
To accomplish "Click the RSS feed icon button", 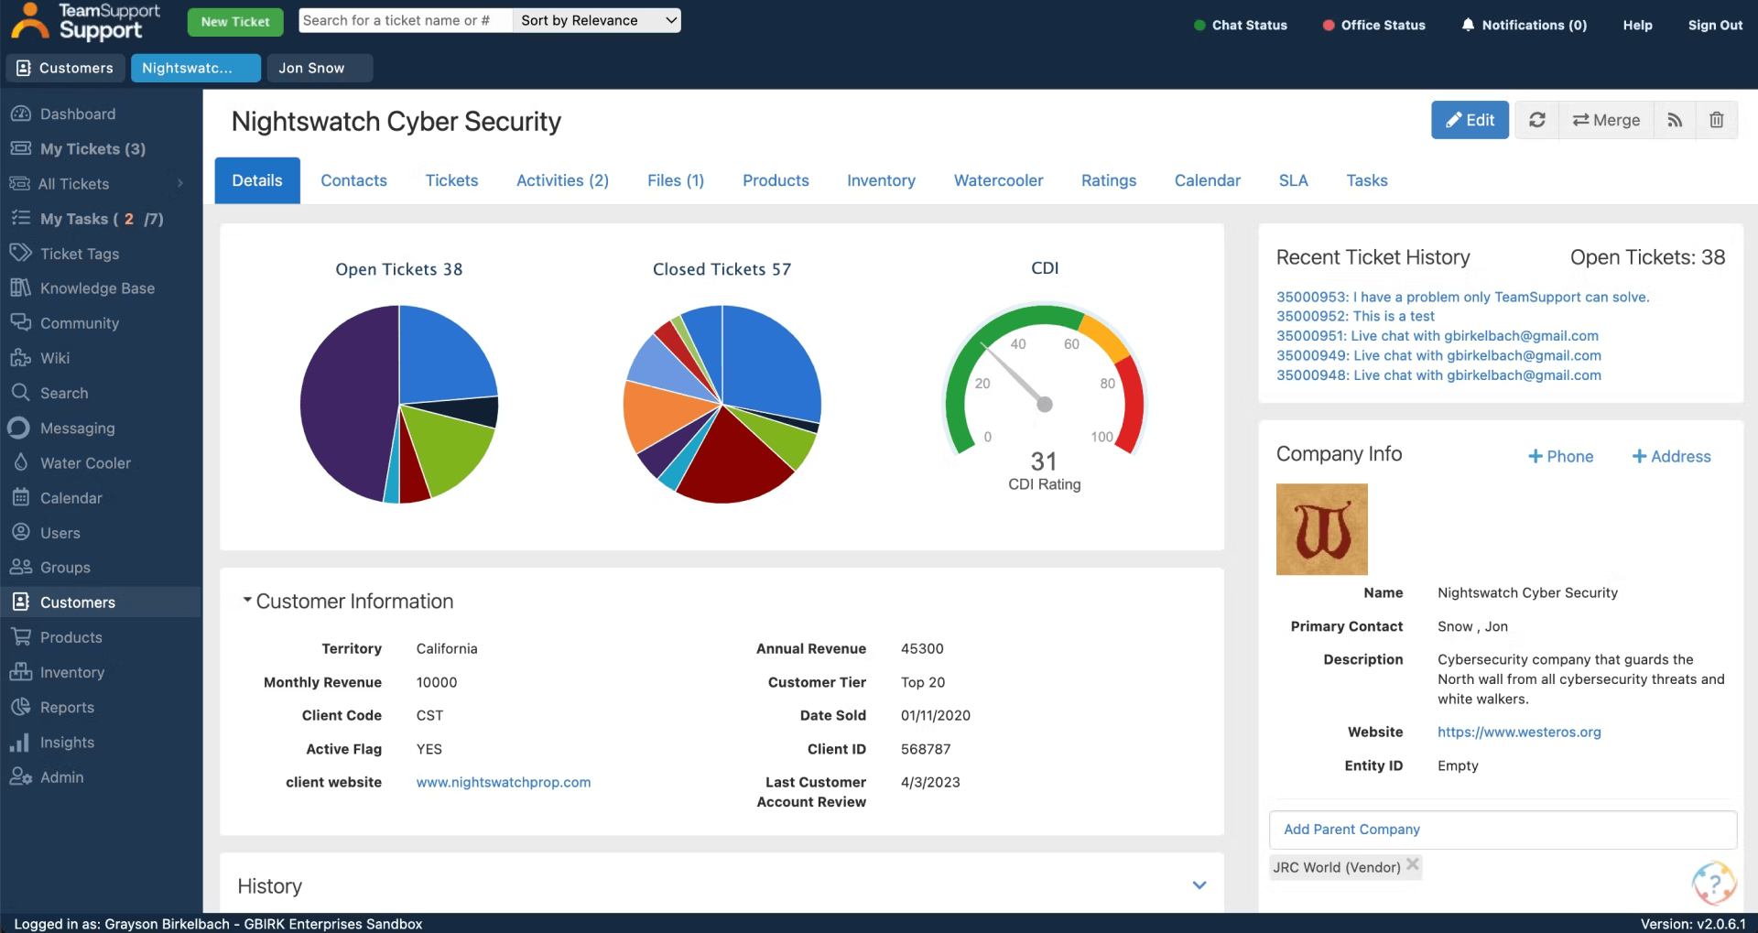I will click(x=1675, y=120).
